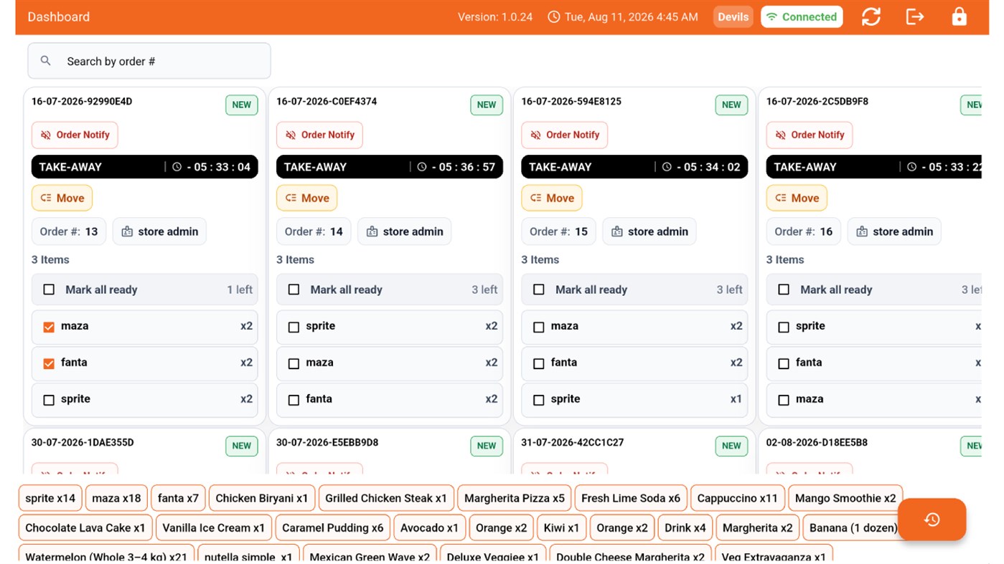
Task: Click the lock screen icon
Action: (x=959, y=16)
